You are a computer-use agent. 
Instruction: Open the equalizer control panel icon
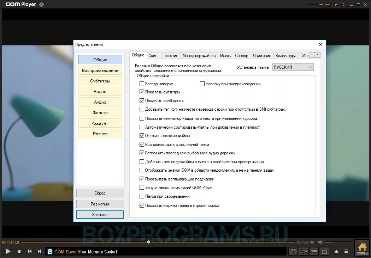click(304, 251)
